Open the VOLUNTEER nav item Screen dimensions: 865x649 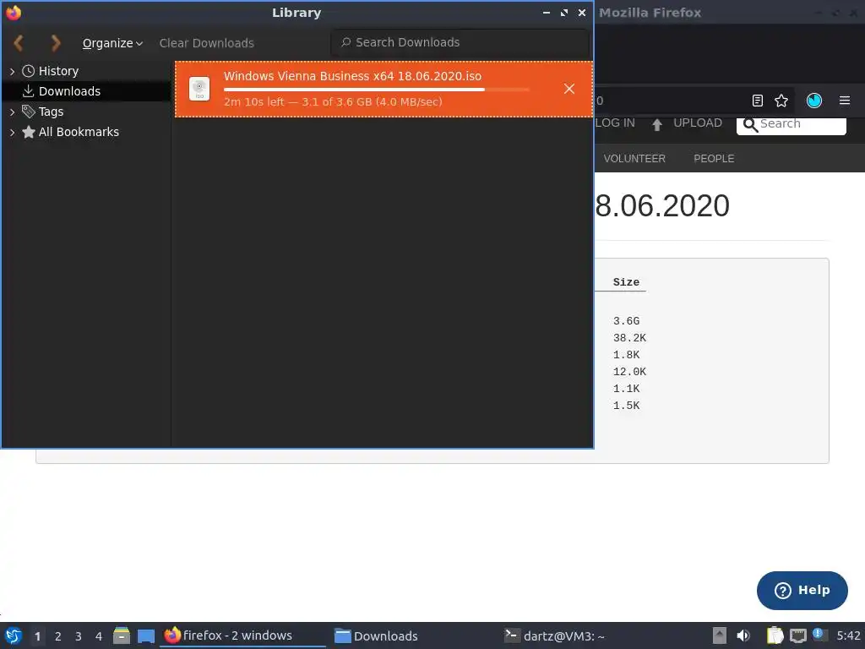[x=634, y=158]
